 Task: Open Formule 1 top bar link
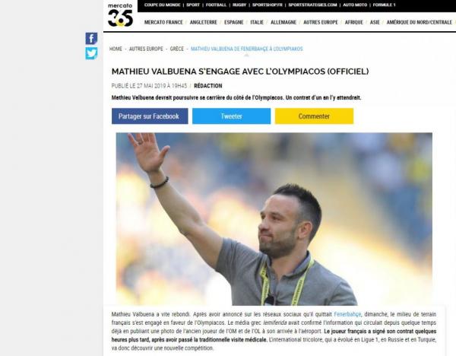tap(384, 5)
